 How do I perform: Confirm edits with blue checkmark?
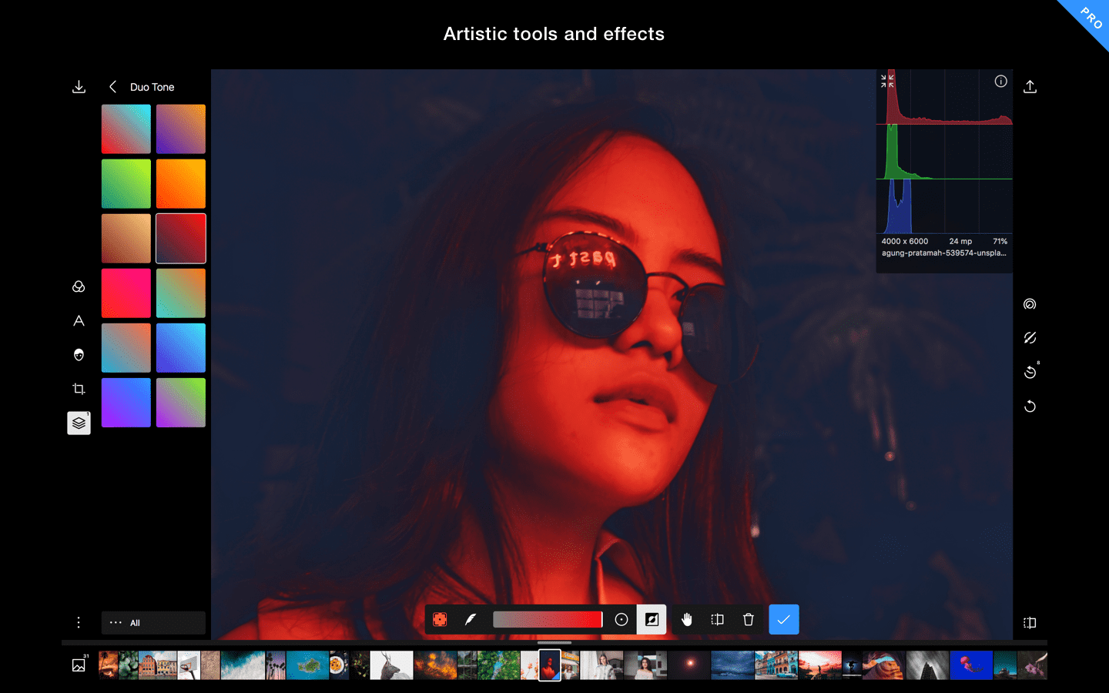coord(784,619)
